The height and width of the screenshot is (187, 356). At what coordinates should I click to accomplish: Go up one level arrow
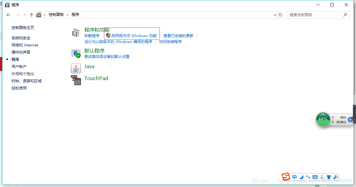pyautogui.click(x=32, y=15)
